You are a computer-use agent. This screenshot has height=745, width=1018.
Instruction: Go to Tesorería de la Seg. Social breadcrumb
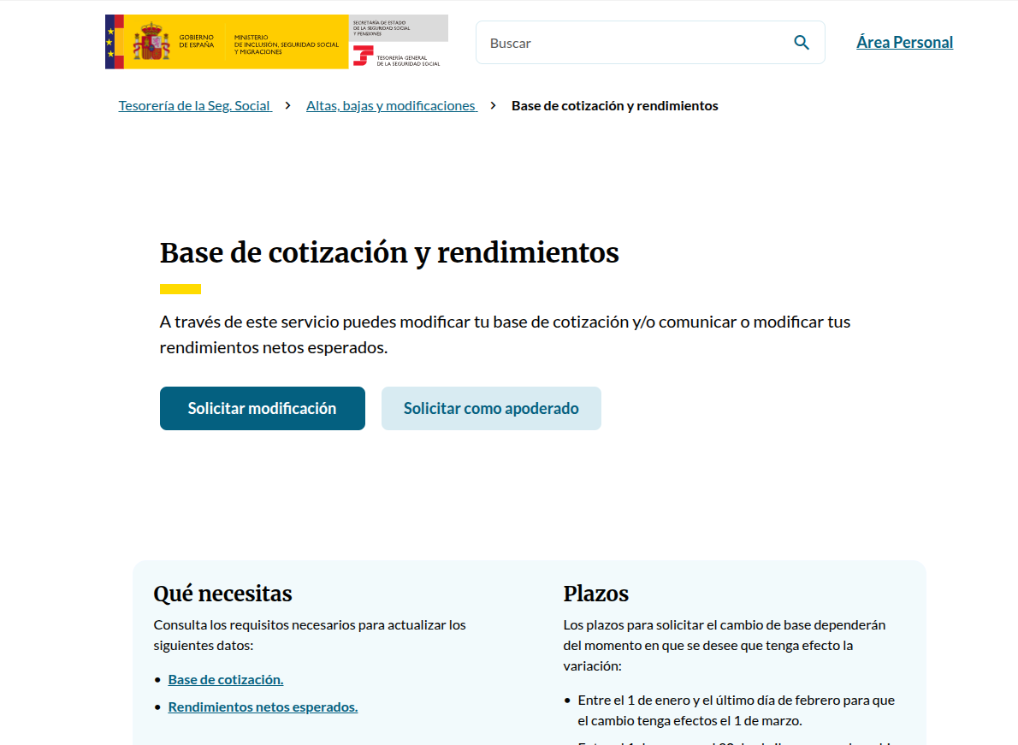(x=195, y=106)
